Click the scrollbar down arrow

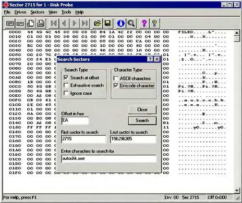point(237,190)
